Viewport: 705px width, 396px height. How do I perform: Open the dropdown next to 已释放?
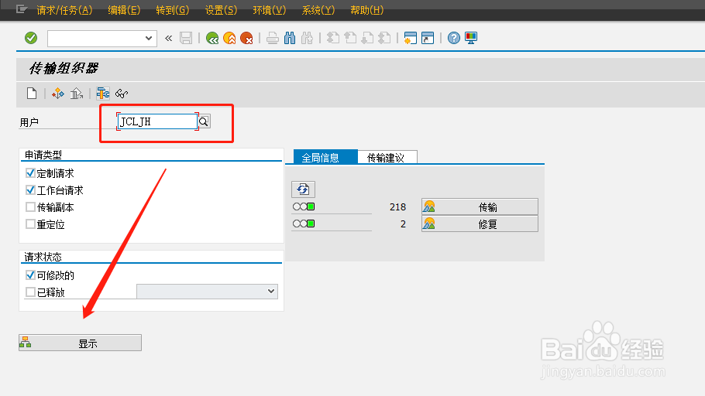[271, 292]
